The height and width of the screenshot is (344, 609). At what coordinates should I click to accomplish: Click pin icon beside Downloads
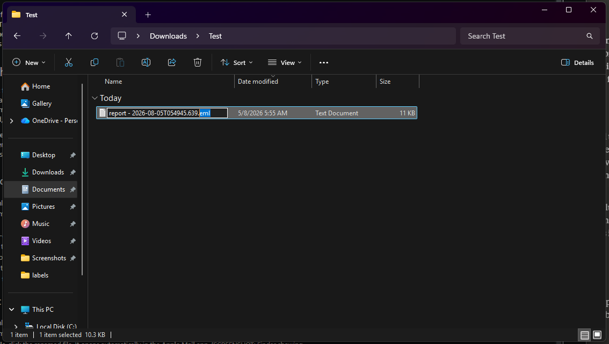(73, 172)
